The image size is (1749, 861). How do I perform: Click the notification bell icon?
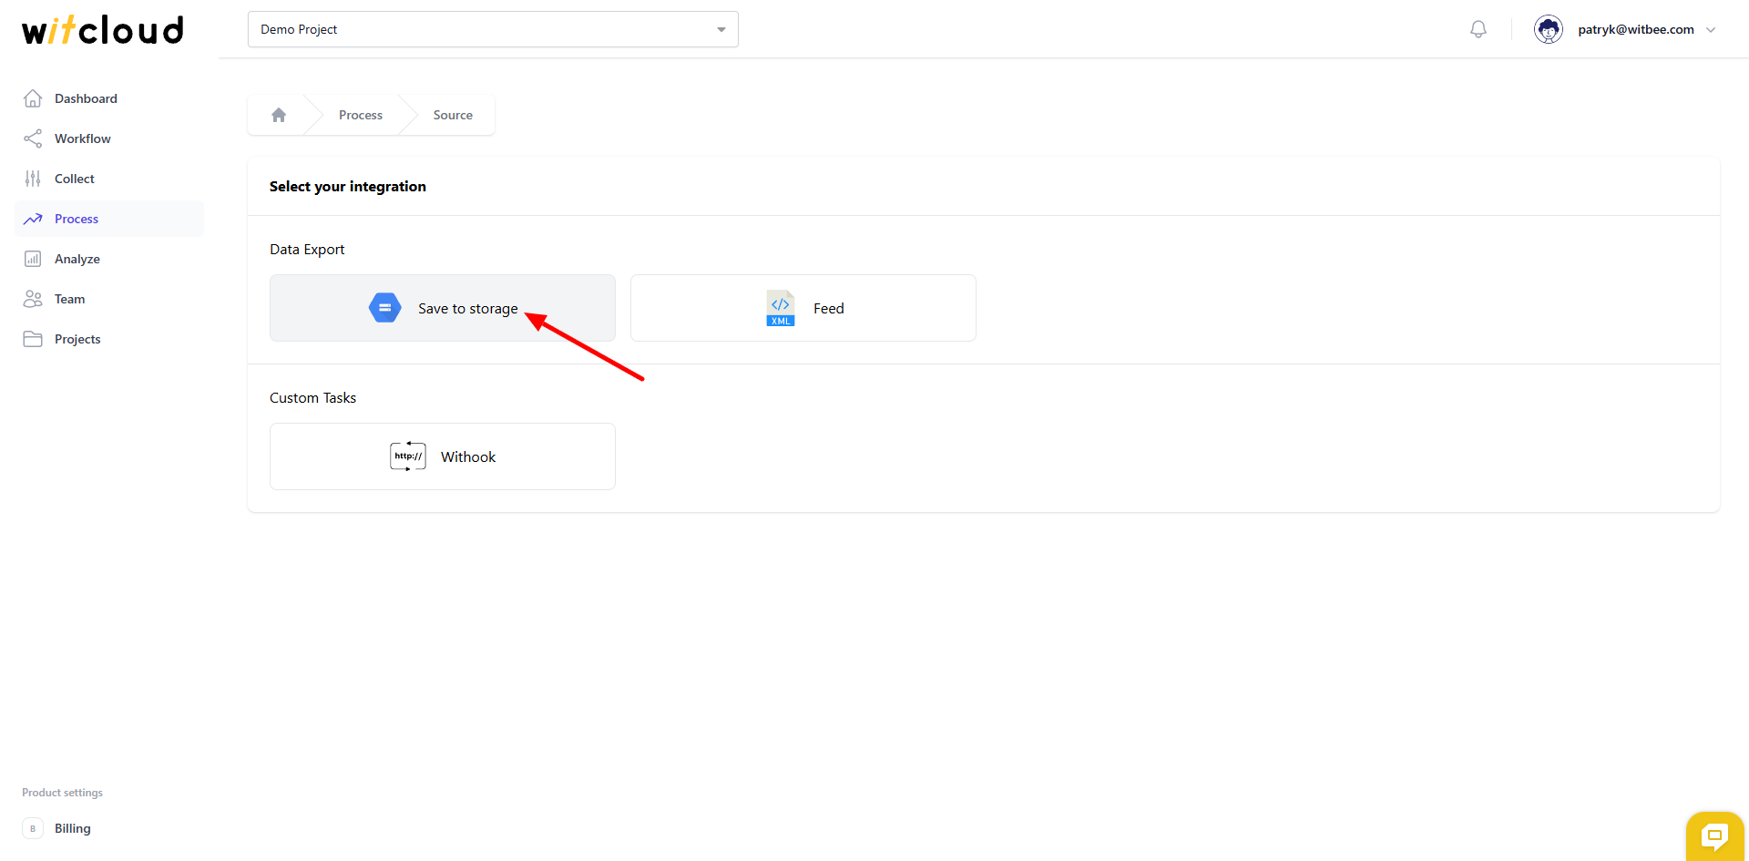(1478, 29)
